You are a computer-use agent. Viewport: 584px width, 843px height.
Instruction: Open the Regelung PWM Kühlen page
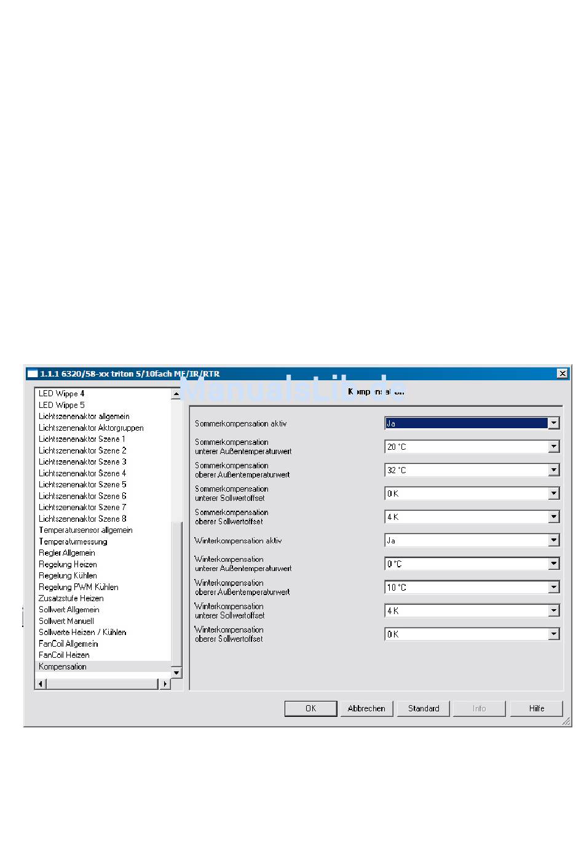coord(79,587)
